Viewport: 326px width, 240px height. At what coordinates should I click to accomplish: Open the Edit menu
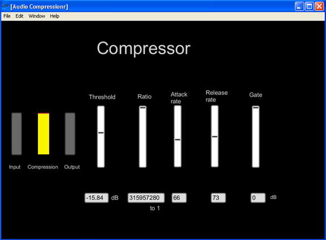(19, 16)
